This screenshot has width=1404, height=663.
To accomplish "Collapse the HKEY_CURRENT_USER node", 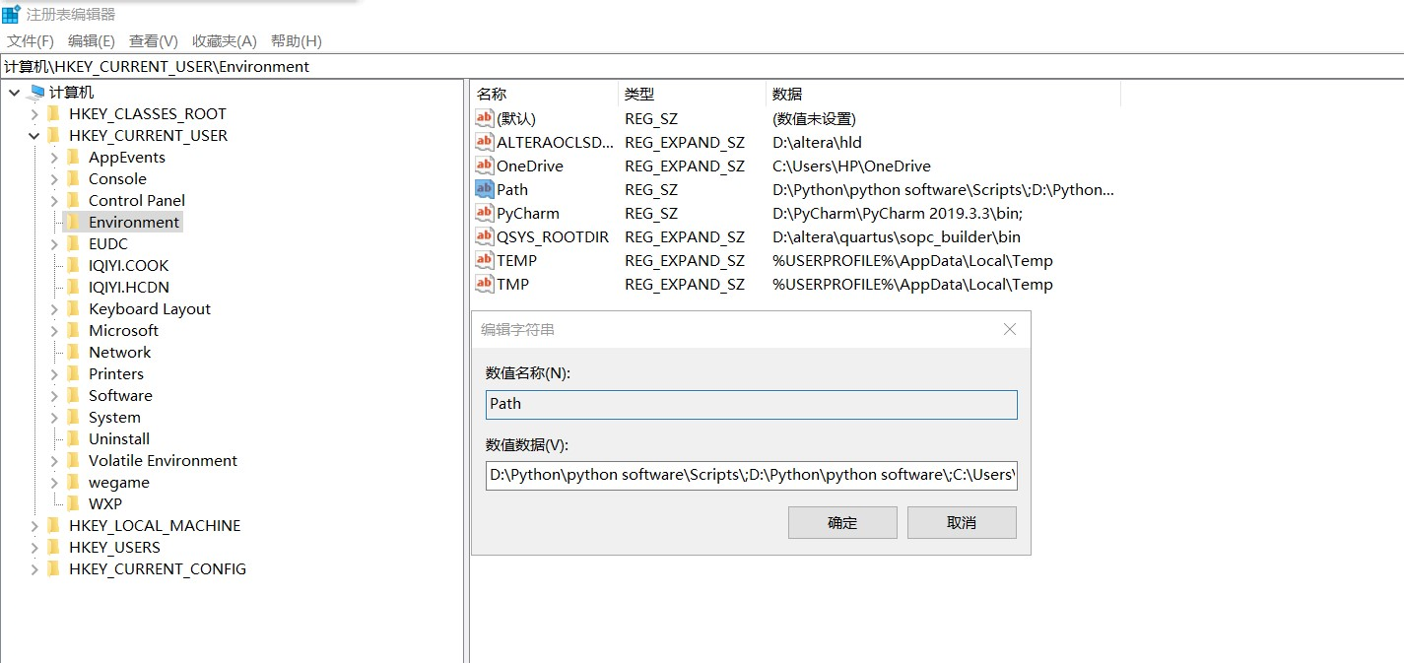I will tap(33, 135).
